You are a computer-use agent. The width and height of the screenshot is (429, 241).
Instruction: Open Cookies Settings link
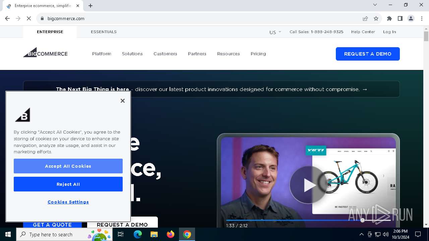click(68, 202)
